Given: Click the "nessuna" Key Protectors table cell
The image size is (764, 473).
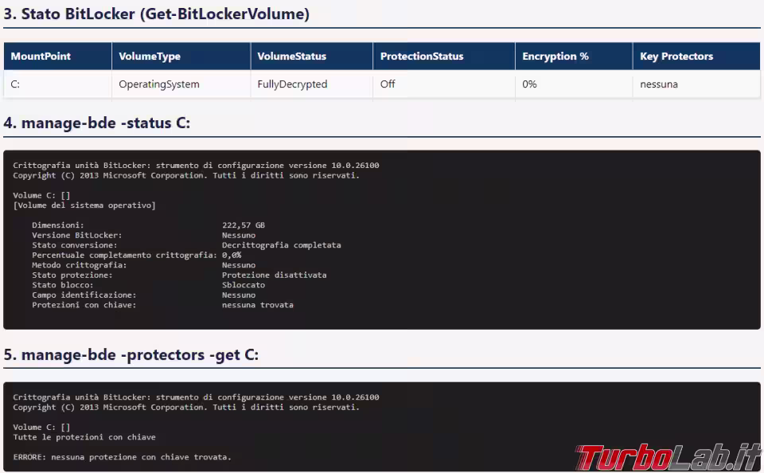Looking at the screenshot, I should pyautogui.click(x=696, y=84).
